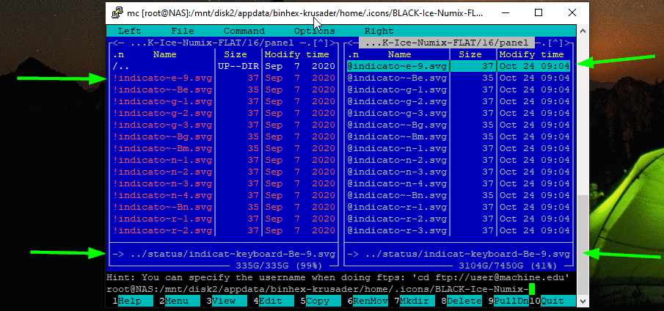Viewport: 664px width, 311px height.
Task: Select @indicato~g-3.svg in the right panel
Action: (459, 114)
